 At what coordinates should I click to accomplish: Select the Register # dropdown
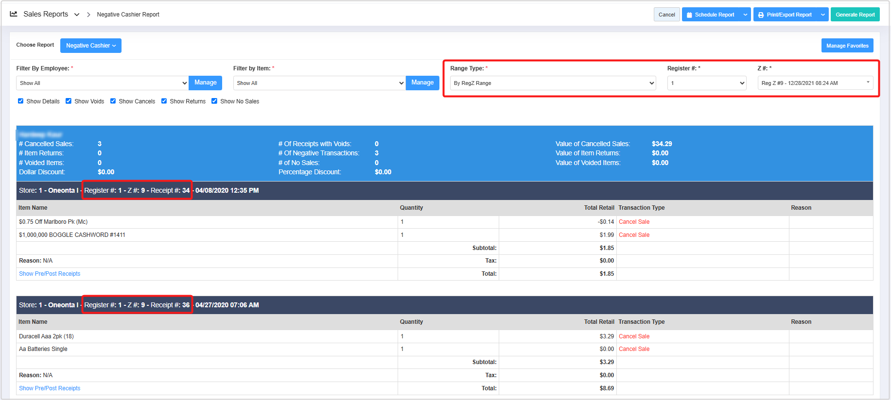point(707,83)
